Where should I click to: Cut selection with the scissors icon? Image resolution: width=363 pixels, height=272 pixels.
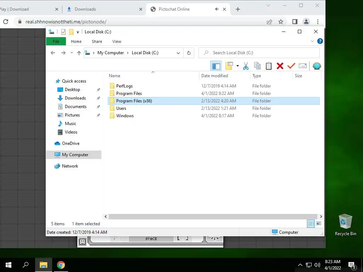point(246,66)
